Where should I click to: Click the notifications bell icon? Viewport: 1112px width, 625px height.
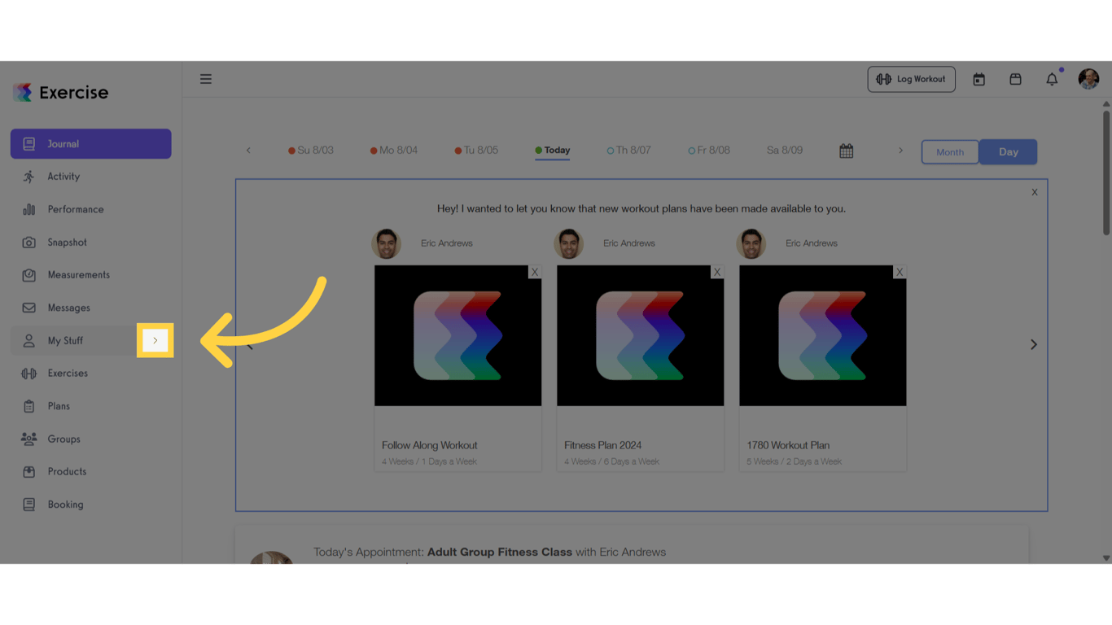(1052, 79)
